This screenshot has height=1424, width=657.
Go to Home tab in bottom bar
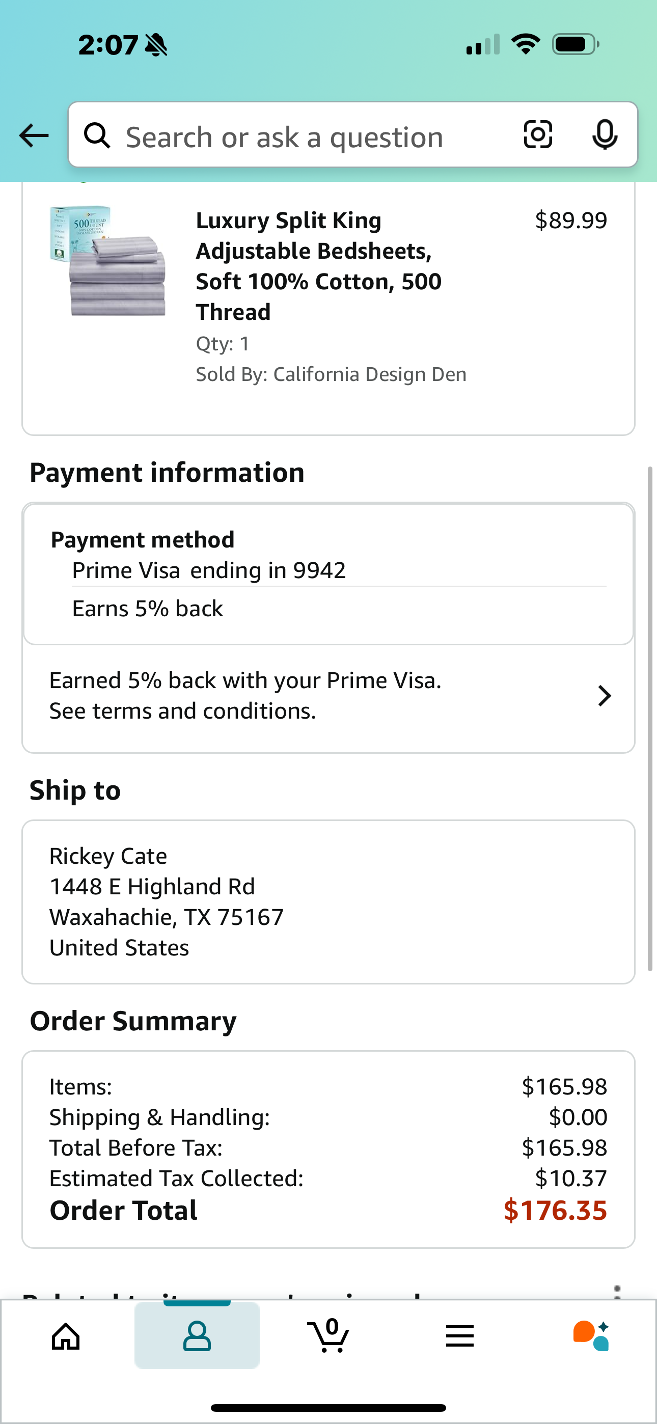[x=66, y=1336]
